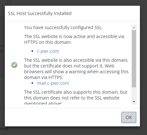Click the empty dialog footer beside OK
Image resolution: width=147 pixels, height=135 pixels.
tap(63, 117)
